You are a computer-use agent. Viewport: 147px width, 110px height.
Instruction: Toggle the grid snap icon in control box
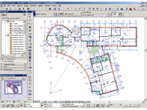[12, 105]
